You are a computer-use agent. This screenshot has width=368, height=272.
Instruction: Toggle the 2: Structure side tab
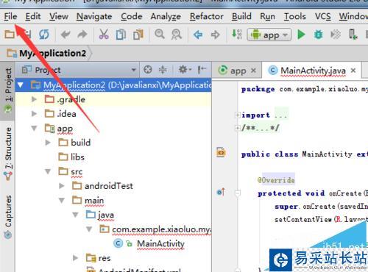click(8, 154)
